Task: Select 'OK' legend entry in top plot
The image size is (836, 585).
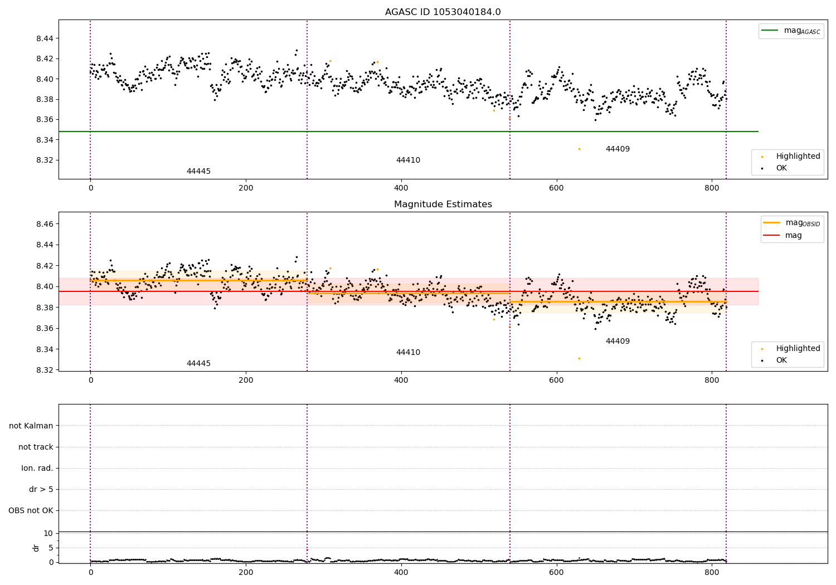Action: coord(781,168)
